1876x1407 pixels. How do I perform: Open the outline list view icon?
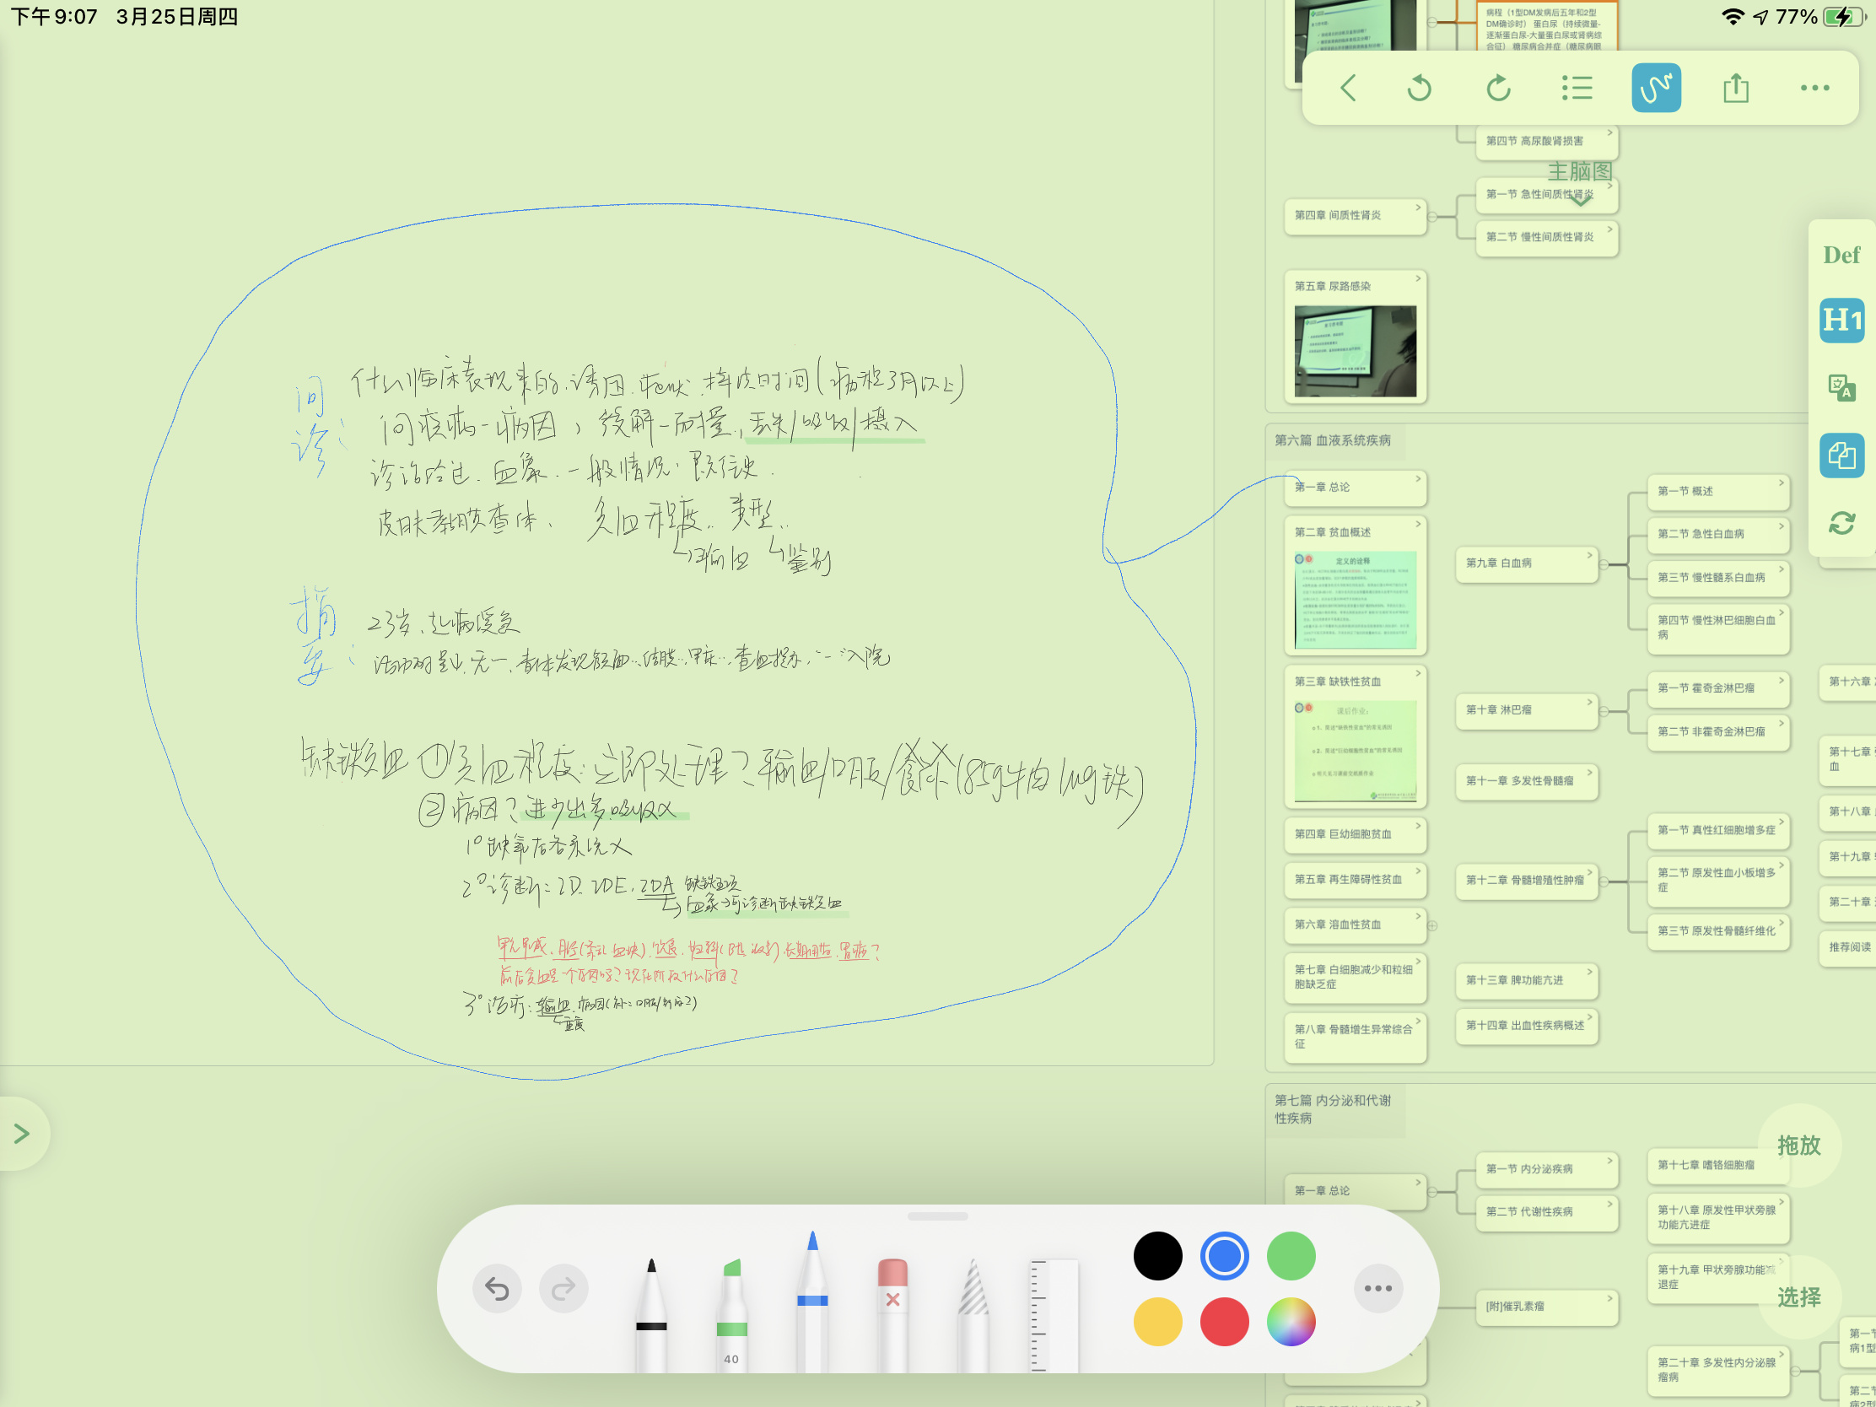click(1577, 89)
